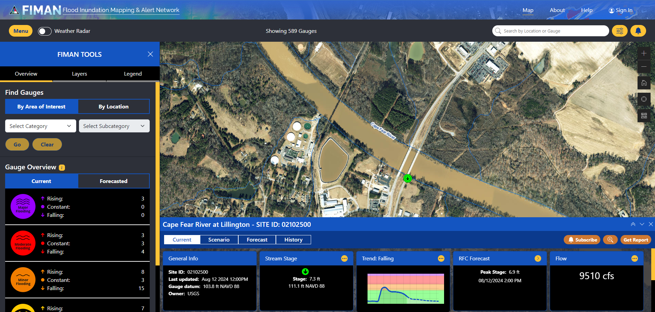Screen dimensions: 655x312
Task: Expand the gauge panel with the double chevron
Action: [x=633, y=224]
